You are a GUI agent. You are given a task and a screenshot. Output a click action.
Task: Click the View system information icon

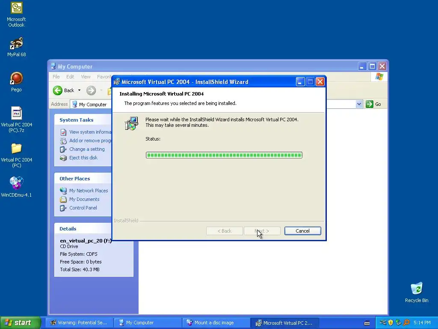(x=63, y=132)
